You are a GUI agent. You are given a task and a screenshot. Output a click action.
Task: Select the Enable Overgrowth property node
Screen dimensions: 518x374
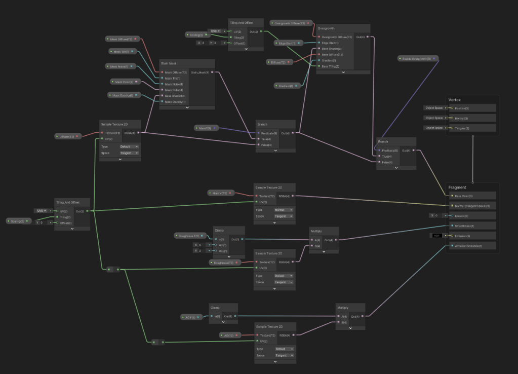(x=416, y=59)
